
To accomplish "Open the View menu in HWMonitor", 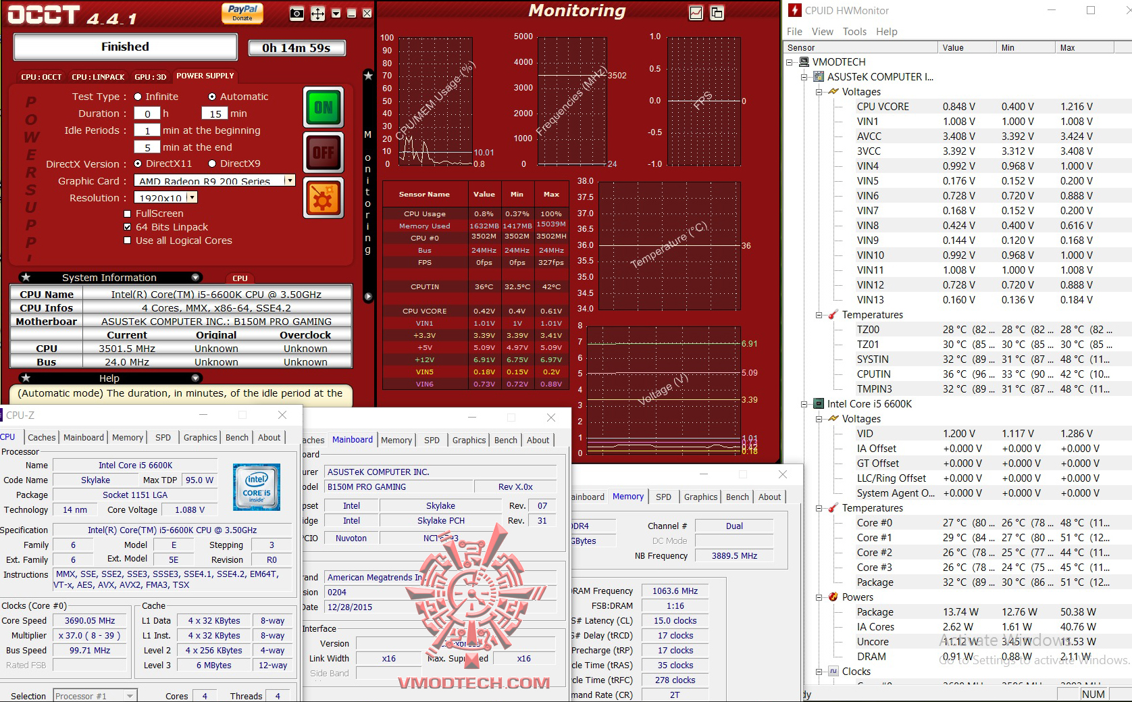I will (822, 32).
